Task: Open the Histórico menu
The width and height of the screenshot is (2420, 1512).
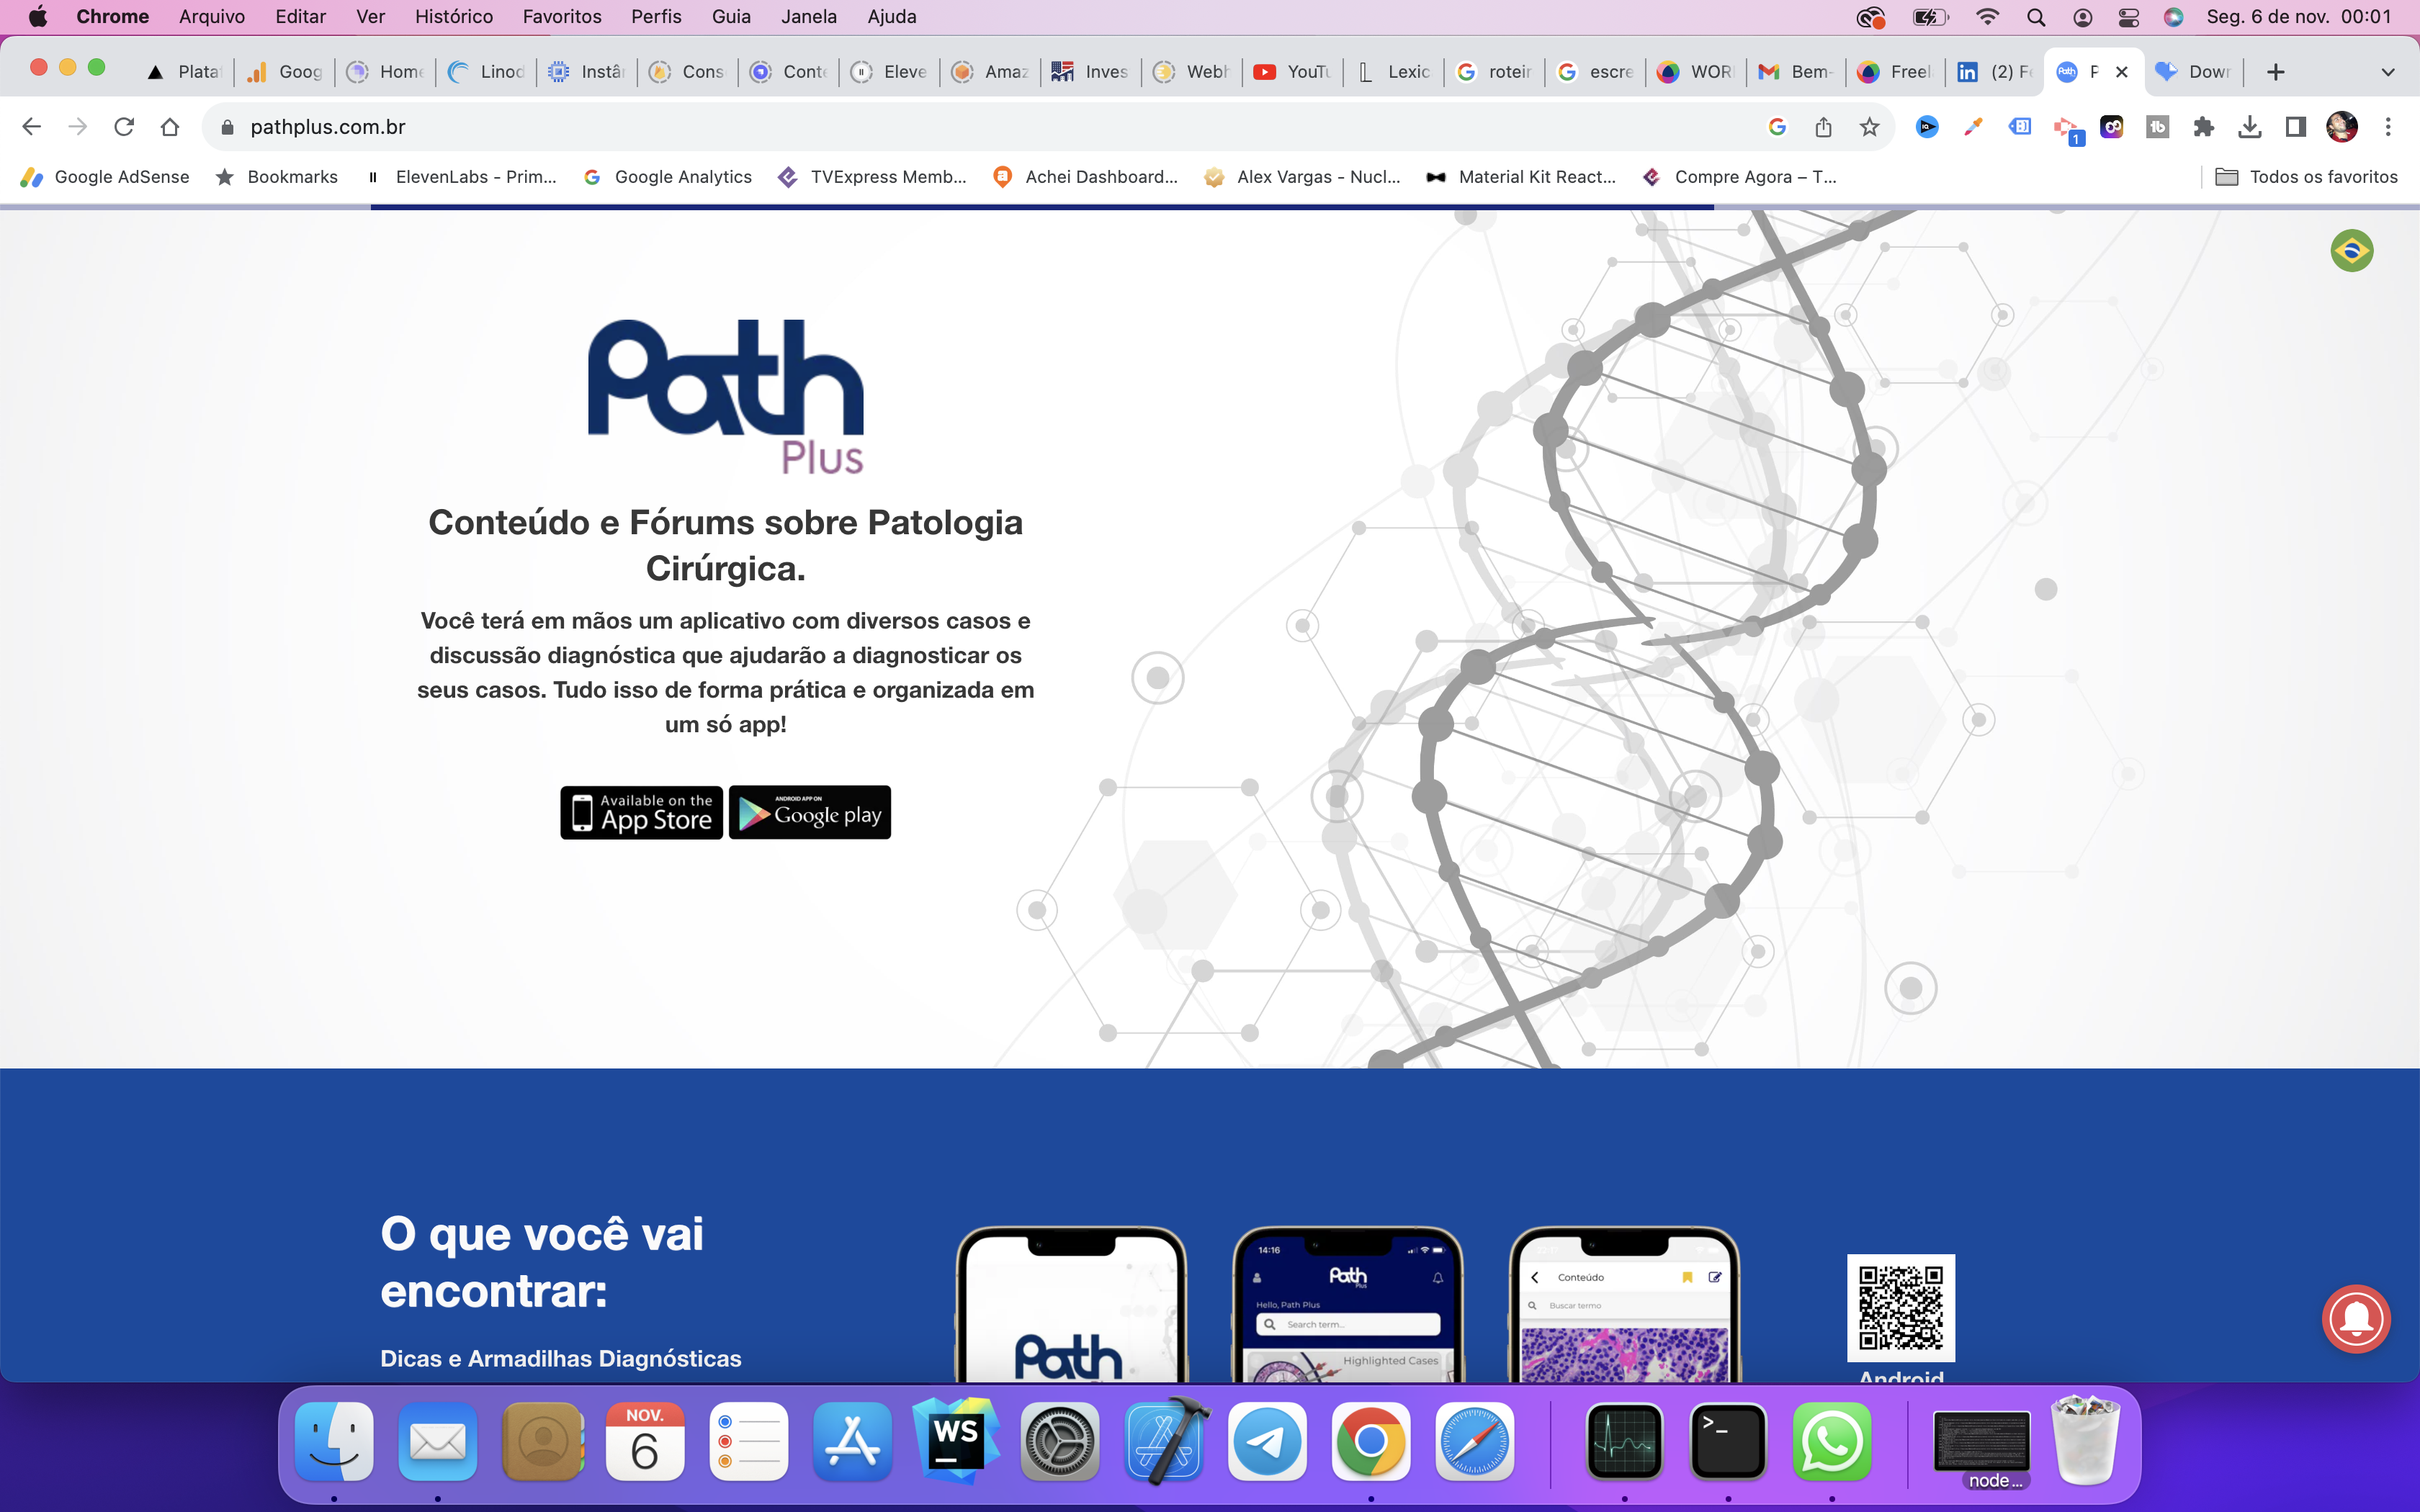Action: [x=454, y=16]
